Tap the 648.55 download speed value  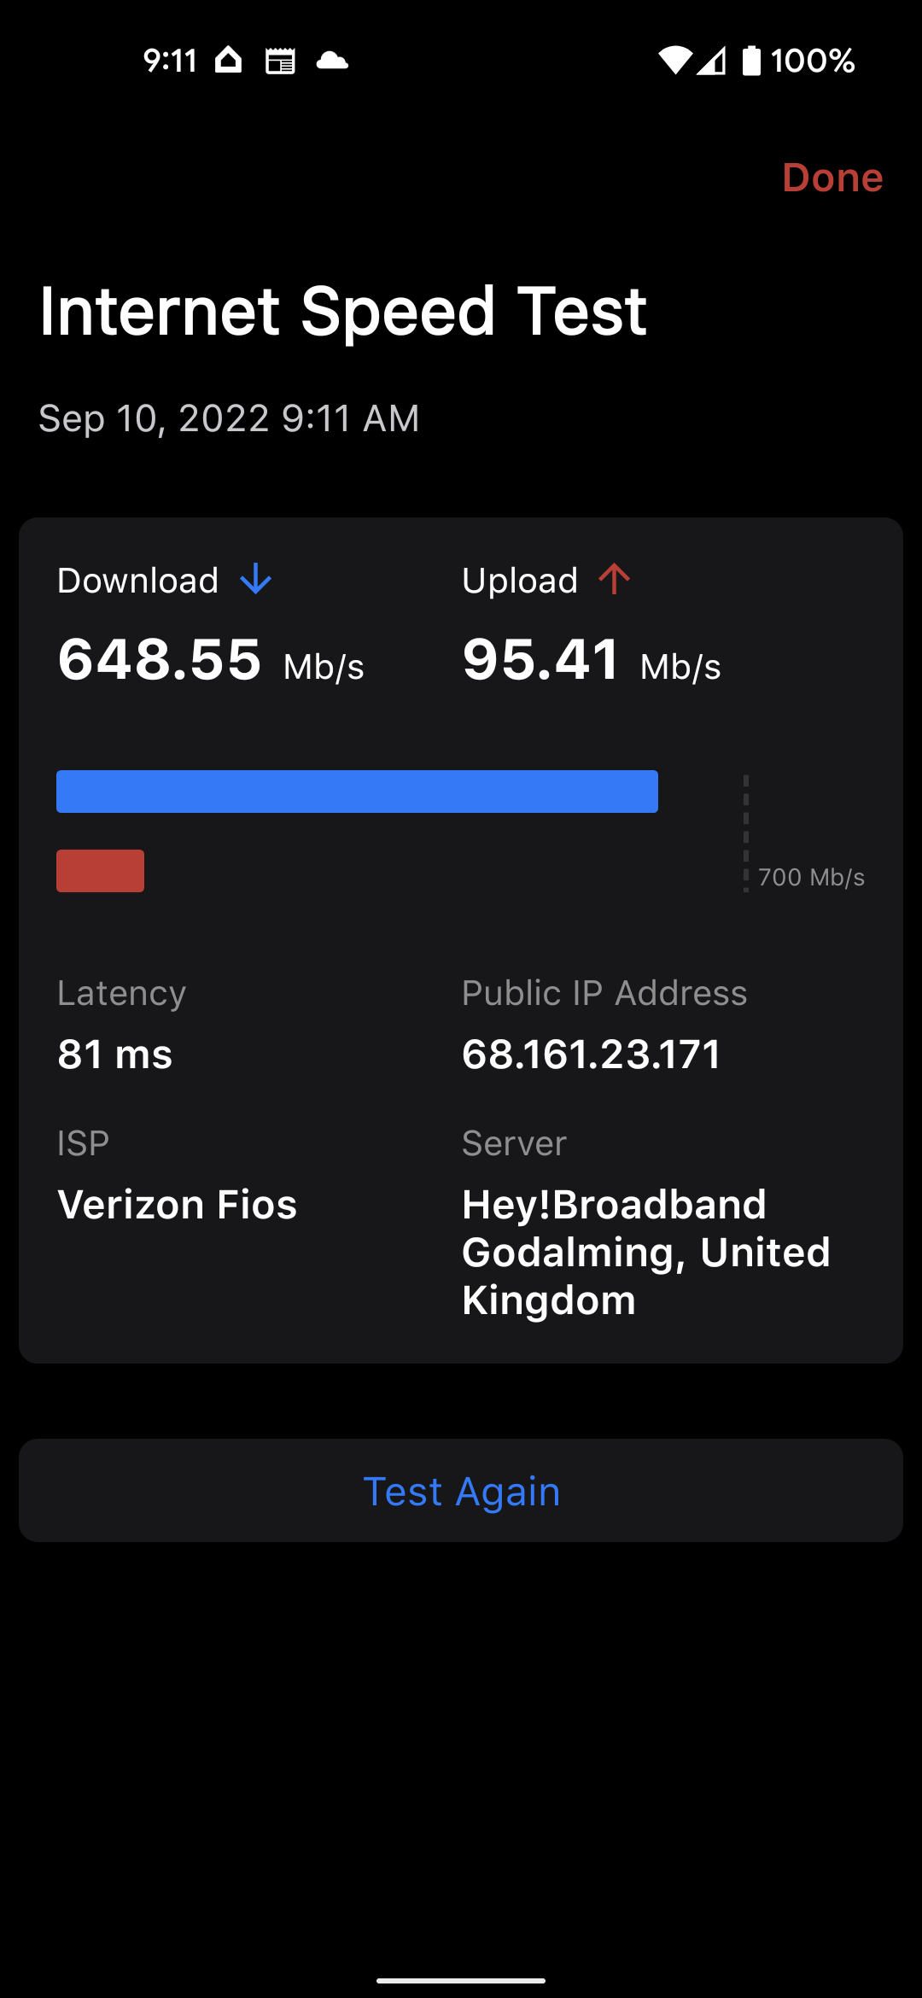point(160,660)
